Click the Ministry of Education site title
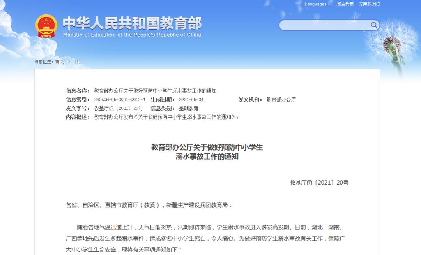 [x=132, y=23]
